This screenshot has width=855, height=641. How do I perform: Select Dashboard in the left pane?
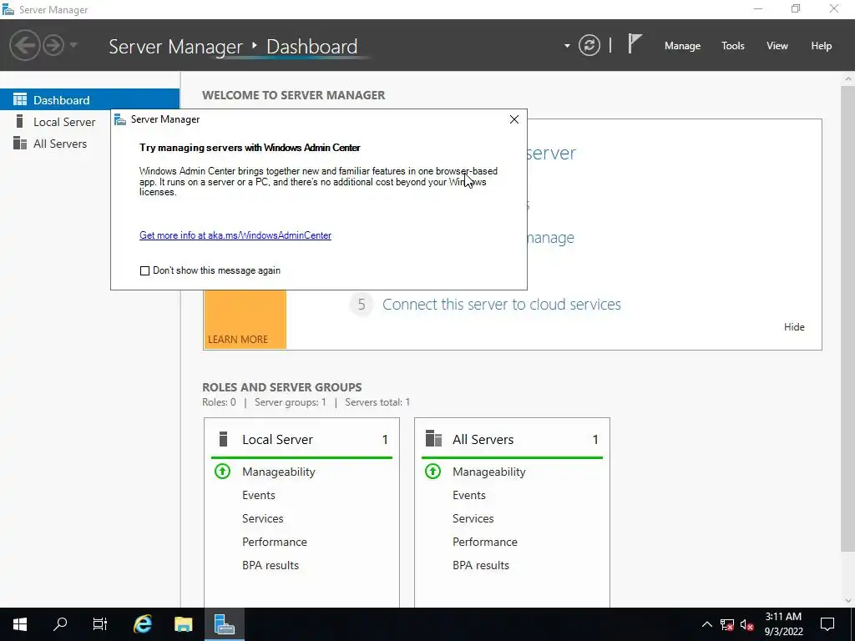coord(89,100)
